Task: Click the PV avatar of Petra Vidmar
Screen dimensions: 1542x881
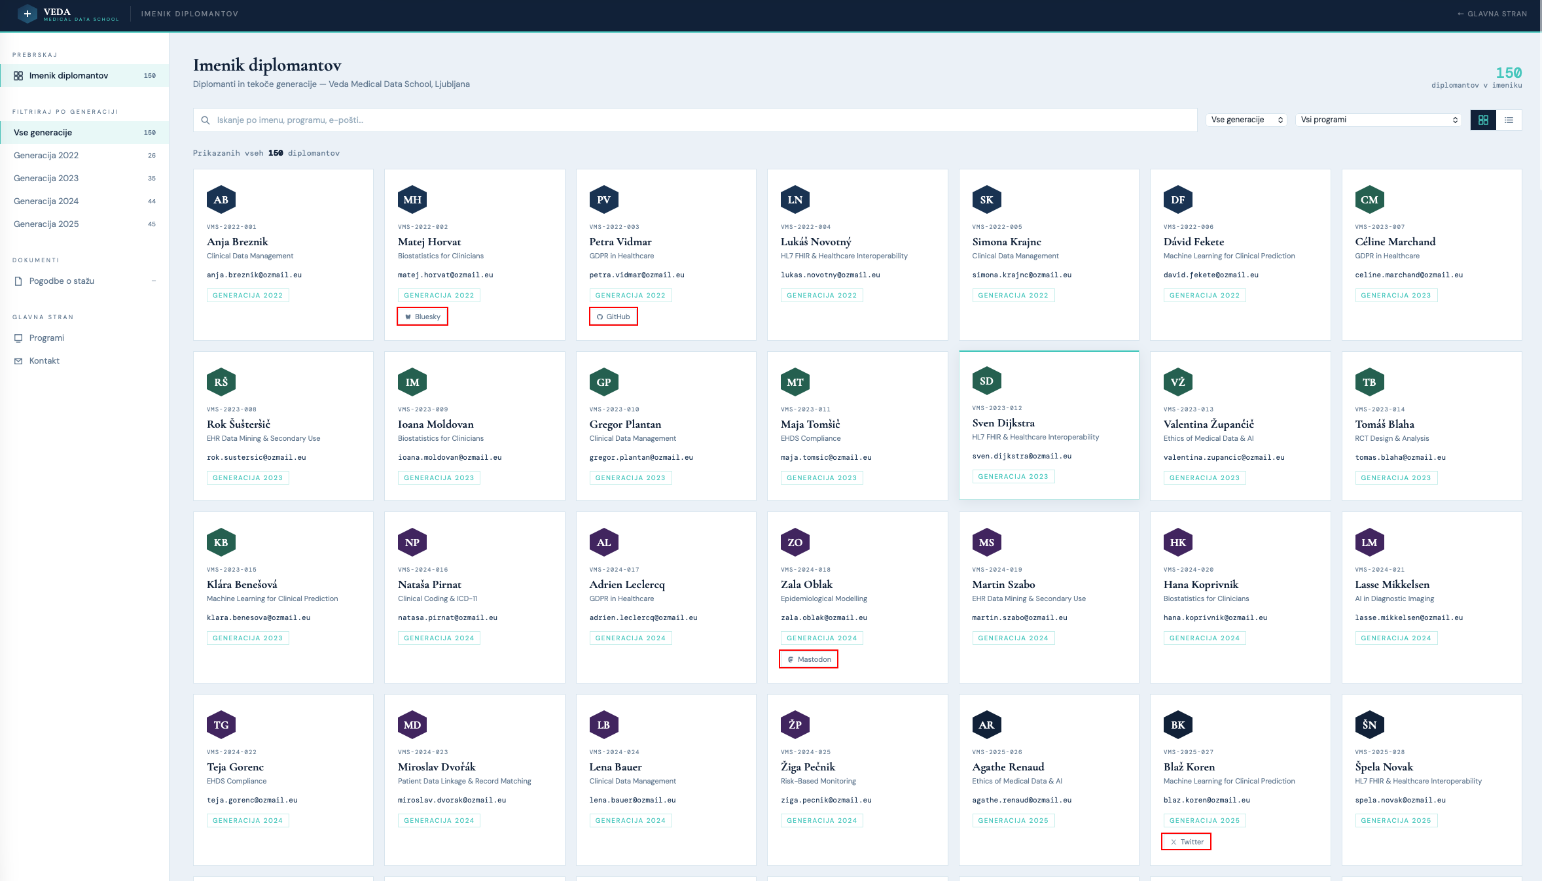Action: click(604, 200)
